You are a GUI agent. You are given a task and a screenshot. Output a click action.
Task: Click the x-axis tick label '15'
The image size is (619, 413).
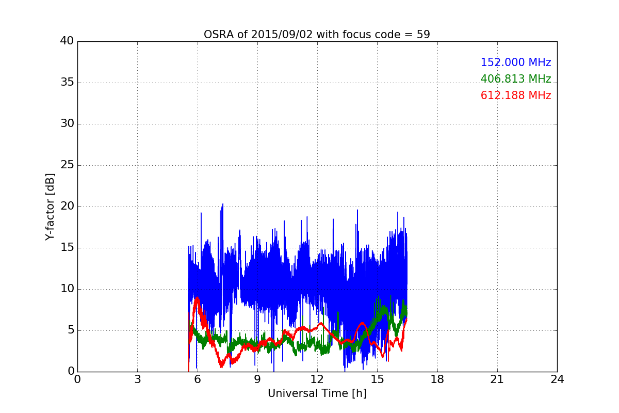pyautogui.click(x=377, y=379)
